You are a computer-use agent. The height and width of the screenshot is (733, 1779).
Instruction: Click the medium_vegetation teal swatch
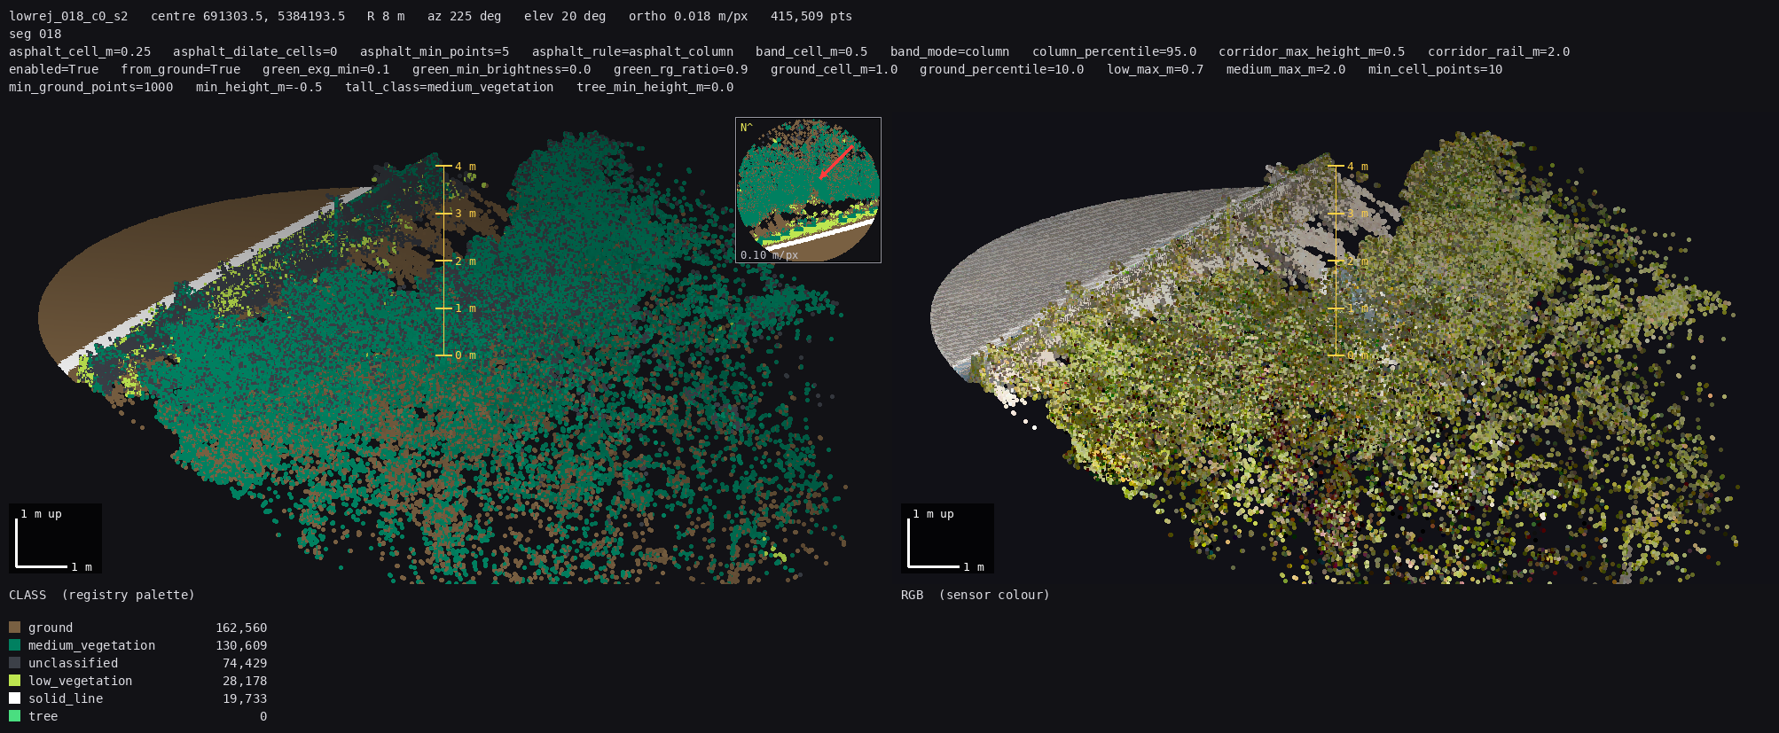click(x=14, y=645)
